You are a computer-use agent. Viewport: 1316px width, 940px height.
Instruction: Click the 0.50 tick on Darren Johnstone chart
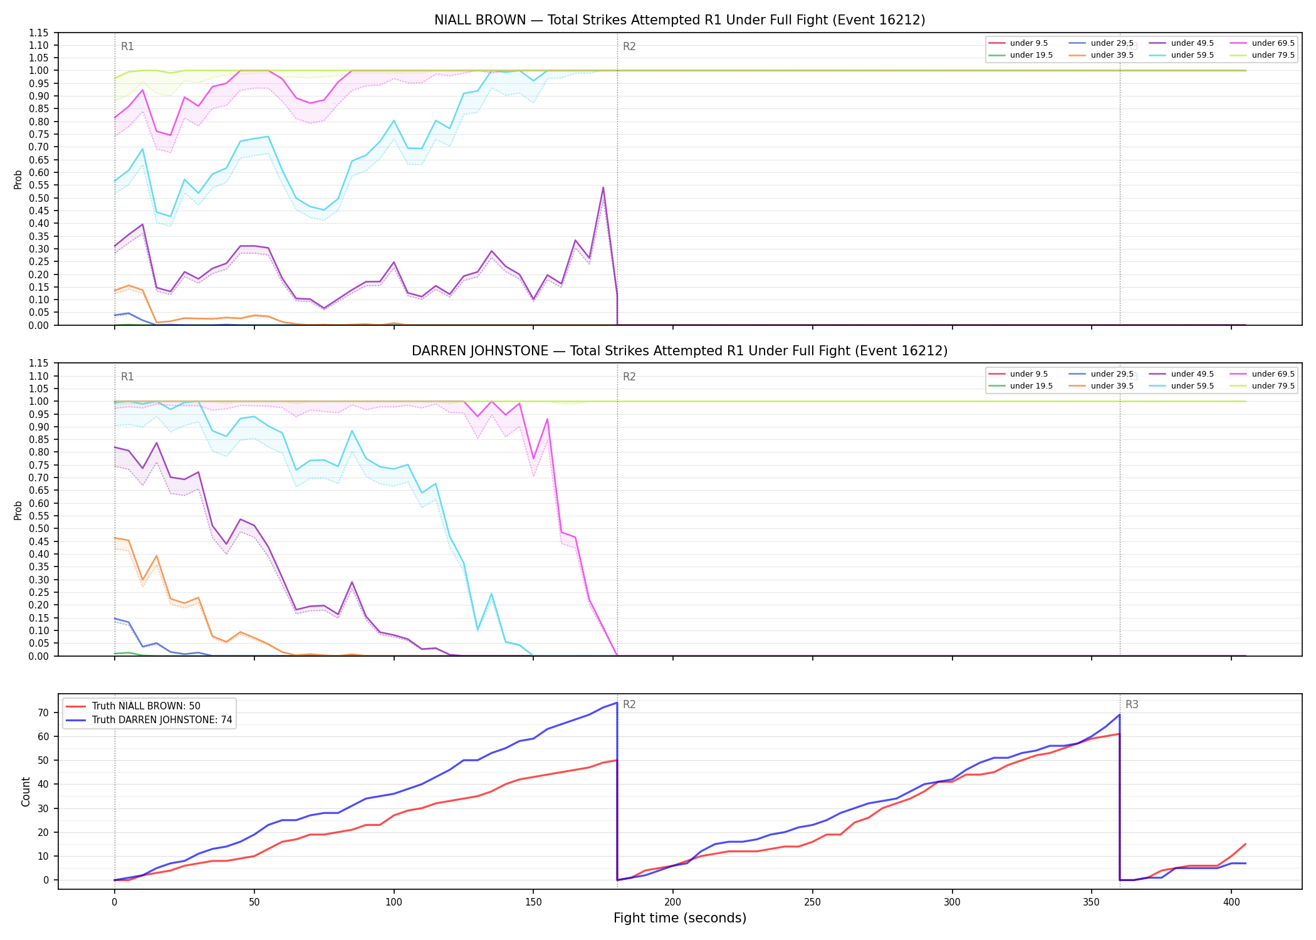tap(38, 528)
